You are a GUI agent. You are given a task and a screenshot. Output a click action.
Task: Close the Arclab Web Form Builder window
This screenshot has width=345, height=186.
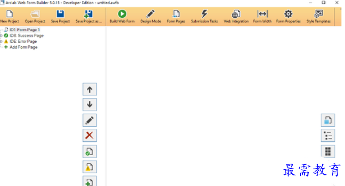[337, 3]
